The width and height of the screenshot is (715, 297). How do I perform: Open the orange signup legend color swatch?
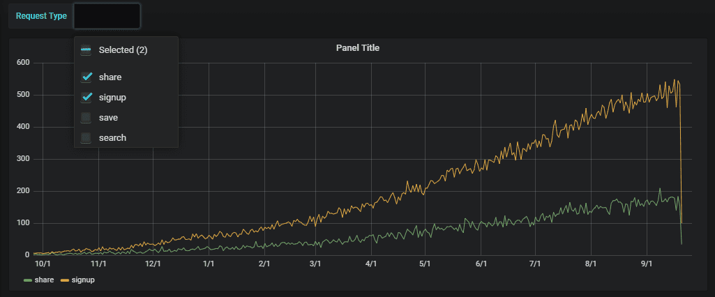point(65,280)
